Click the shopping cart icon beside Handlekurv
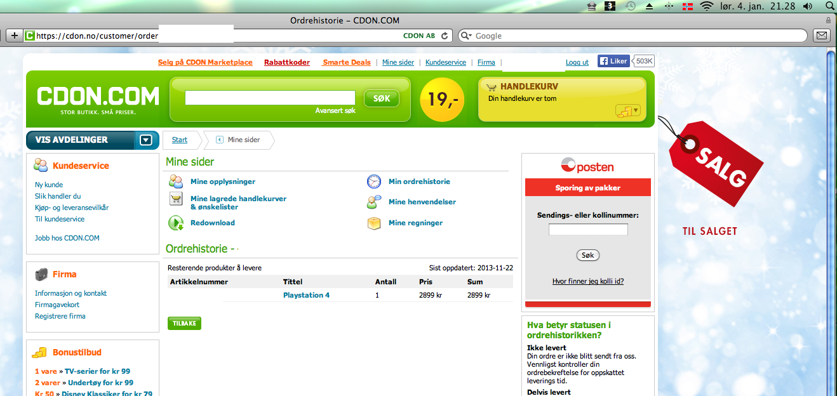The width and height of the screenshot is (837, 396). [492, 87]
